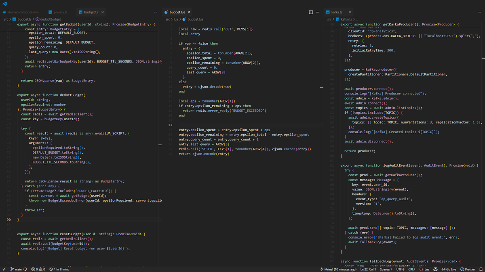Click 'return cjson.encode(entry)' line
Image resolution: width=485 pixels, height=272 pixels.
(x=204, y=154)
